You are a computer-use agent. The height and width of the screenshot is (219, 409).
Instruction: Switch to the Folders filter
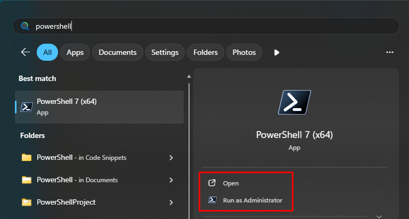[x=206, y=52]
